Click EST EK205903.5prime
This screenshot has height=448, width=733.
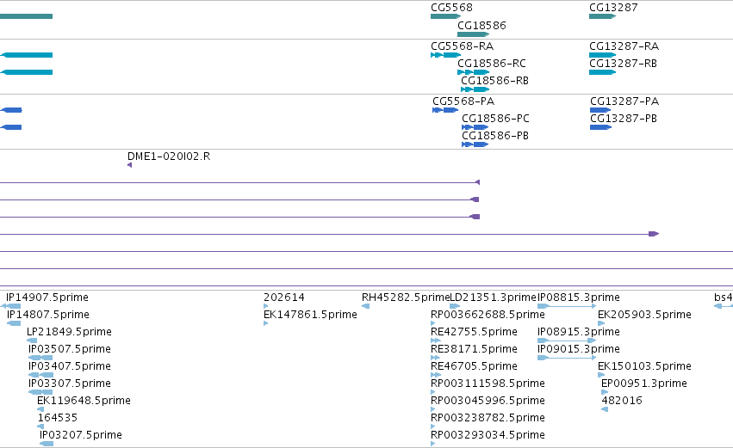click(601, 323)
